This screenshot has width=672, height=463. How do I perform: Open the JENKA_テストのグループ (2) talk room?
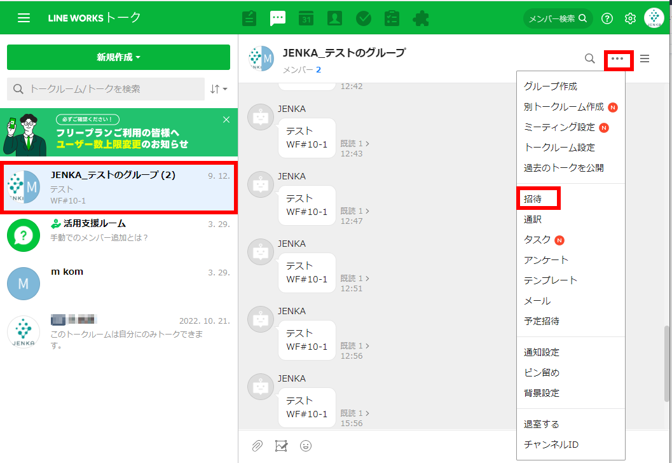pyautogui.click(x=119, y=188)
